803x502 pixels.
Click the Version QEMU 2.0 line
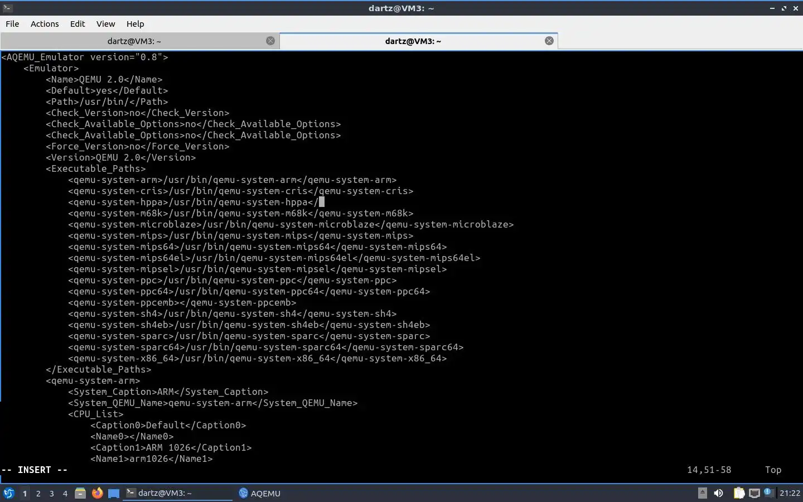pos(121,157)
